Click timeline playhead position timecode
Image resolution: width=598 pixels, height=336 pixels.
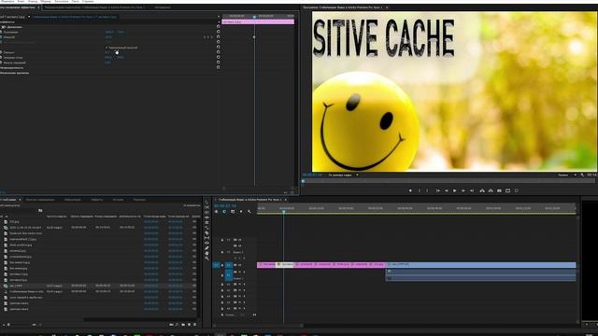click(225, 205)
